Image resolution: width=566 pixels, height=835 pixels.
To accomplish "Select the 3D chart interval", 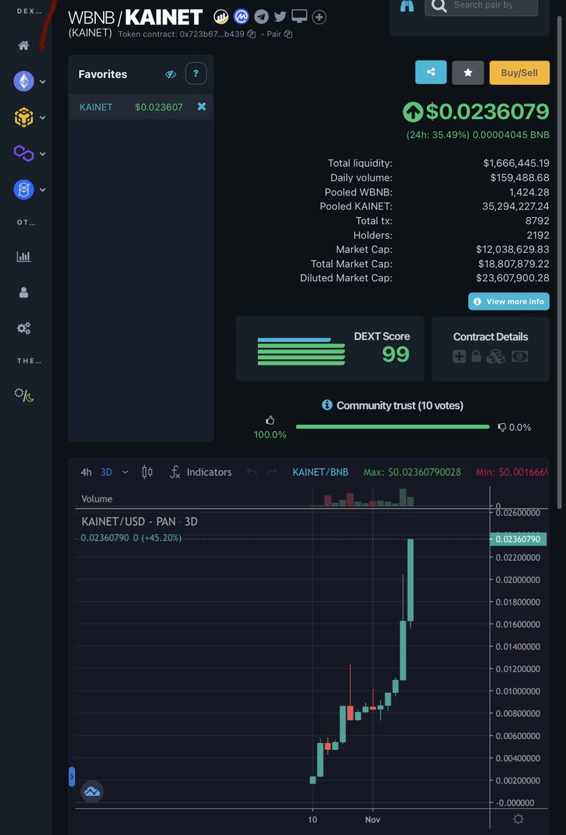I will coord(106,472).
